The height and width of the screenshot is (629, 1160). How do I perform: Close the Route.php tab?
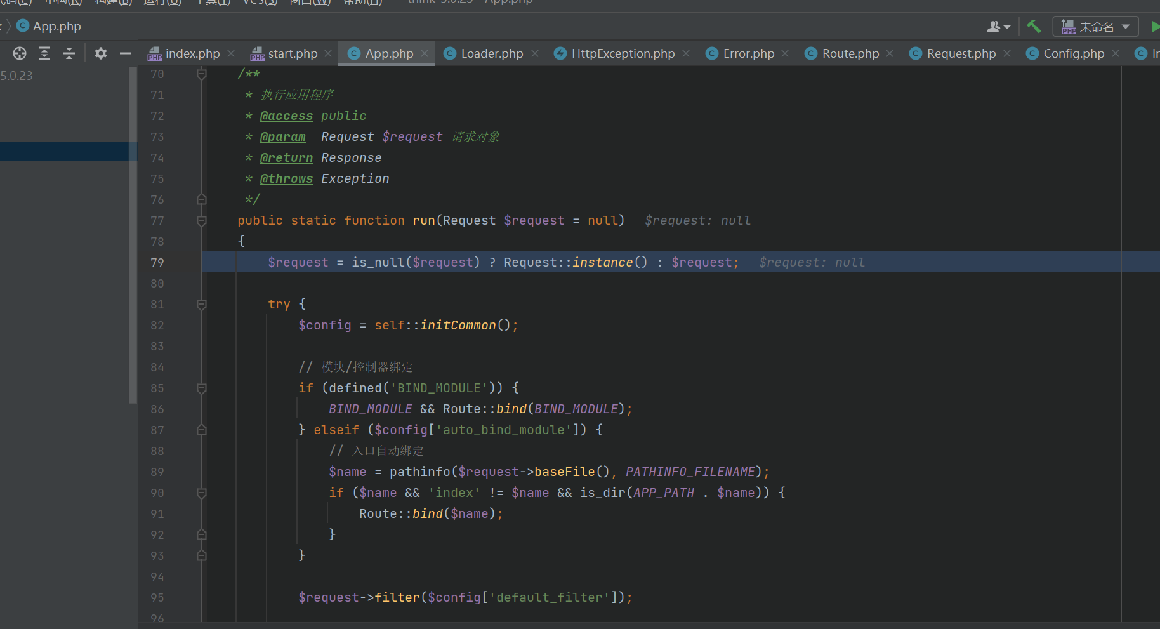890,53
